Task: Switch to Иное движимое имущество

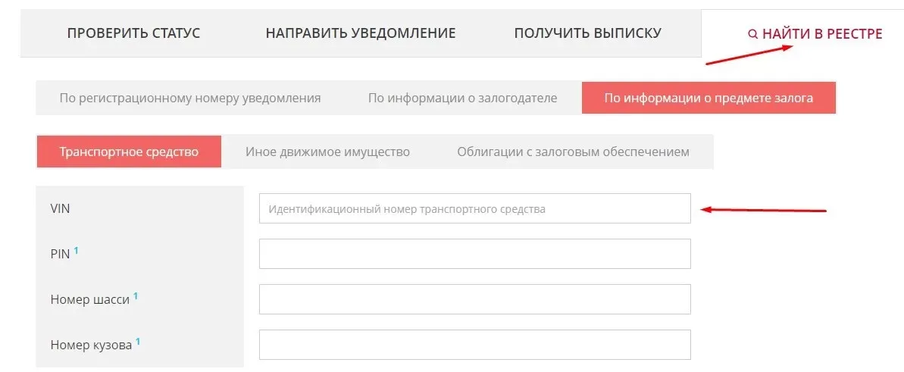Action: (x=327, y=152)
